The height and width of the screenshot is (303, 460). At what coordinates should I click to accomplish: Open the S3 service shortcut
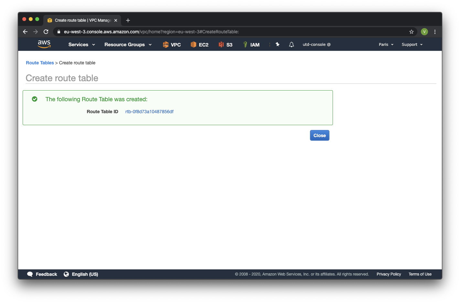point(225,45)
